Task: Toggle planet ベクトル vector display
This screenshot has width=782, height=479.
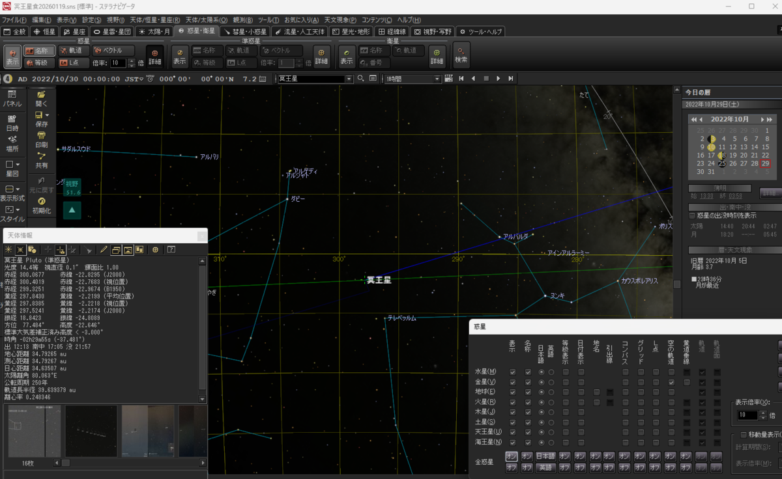Action: pos(113,50)
